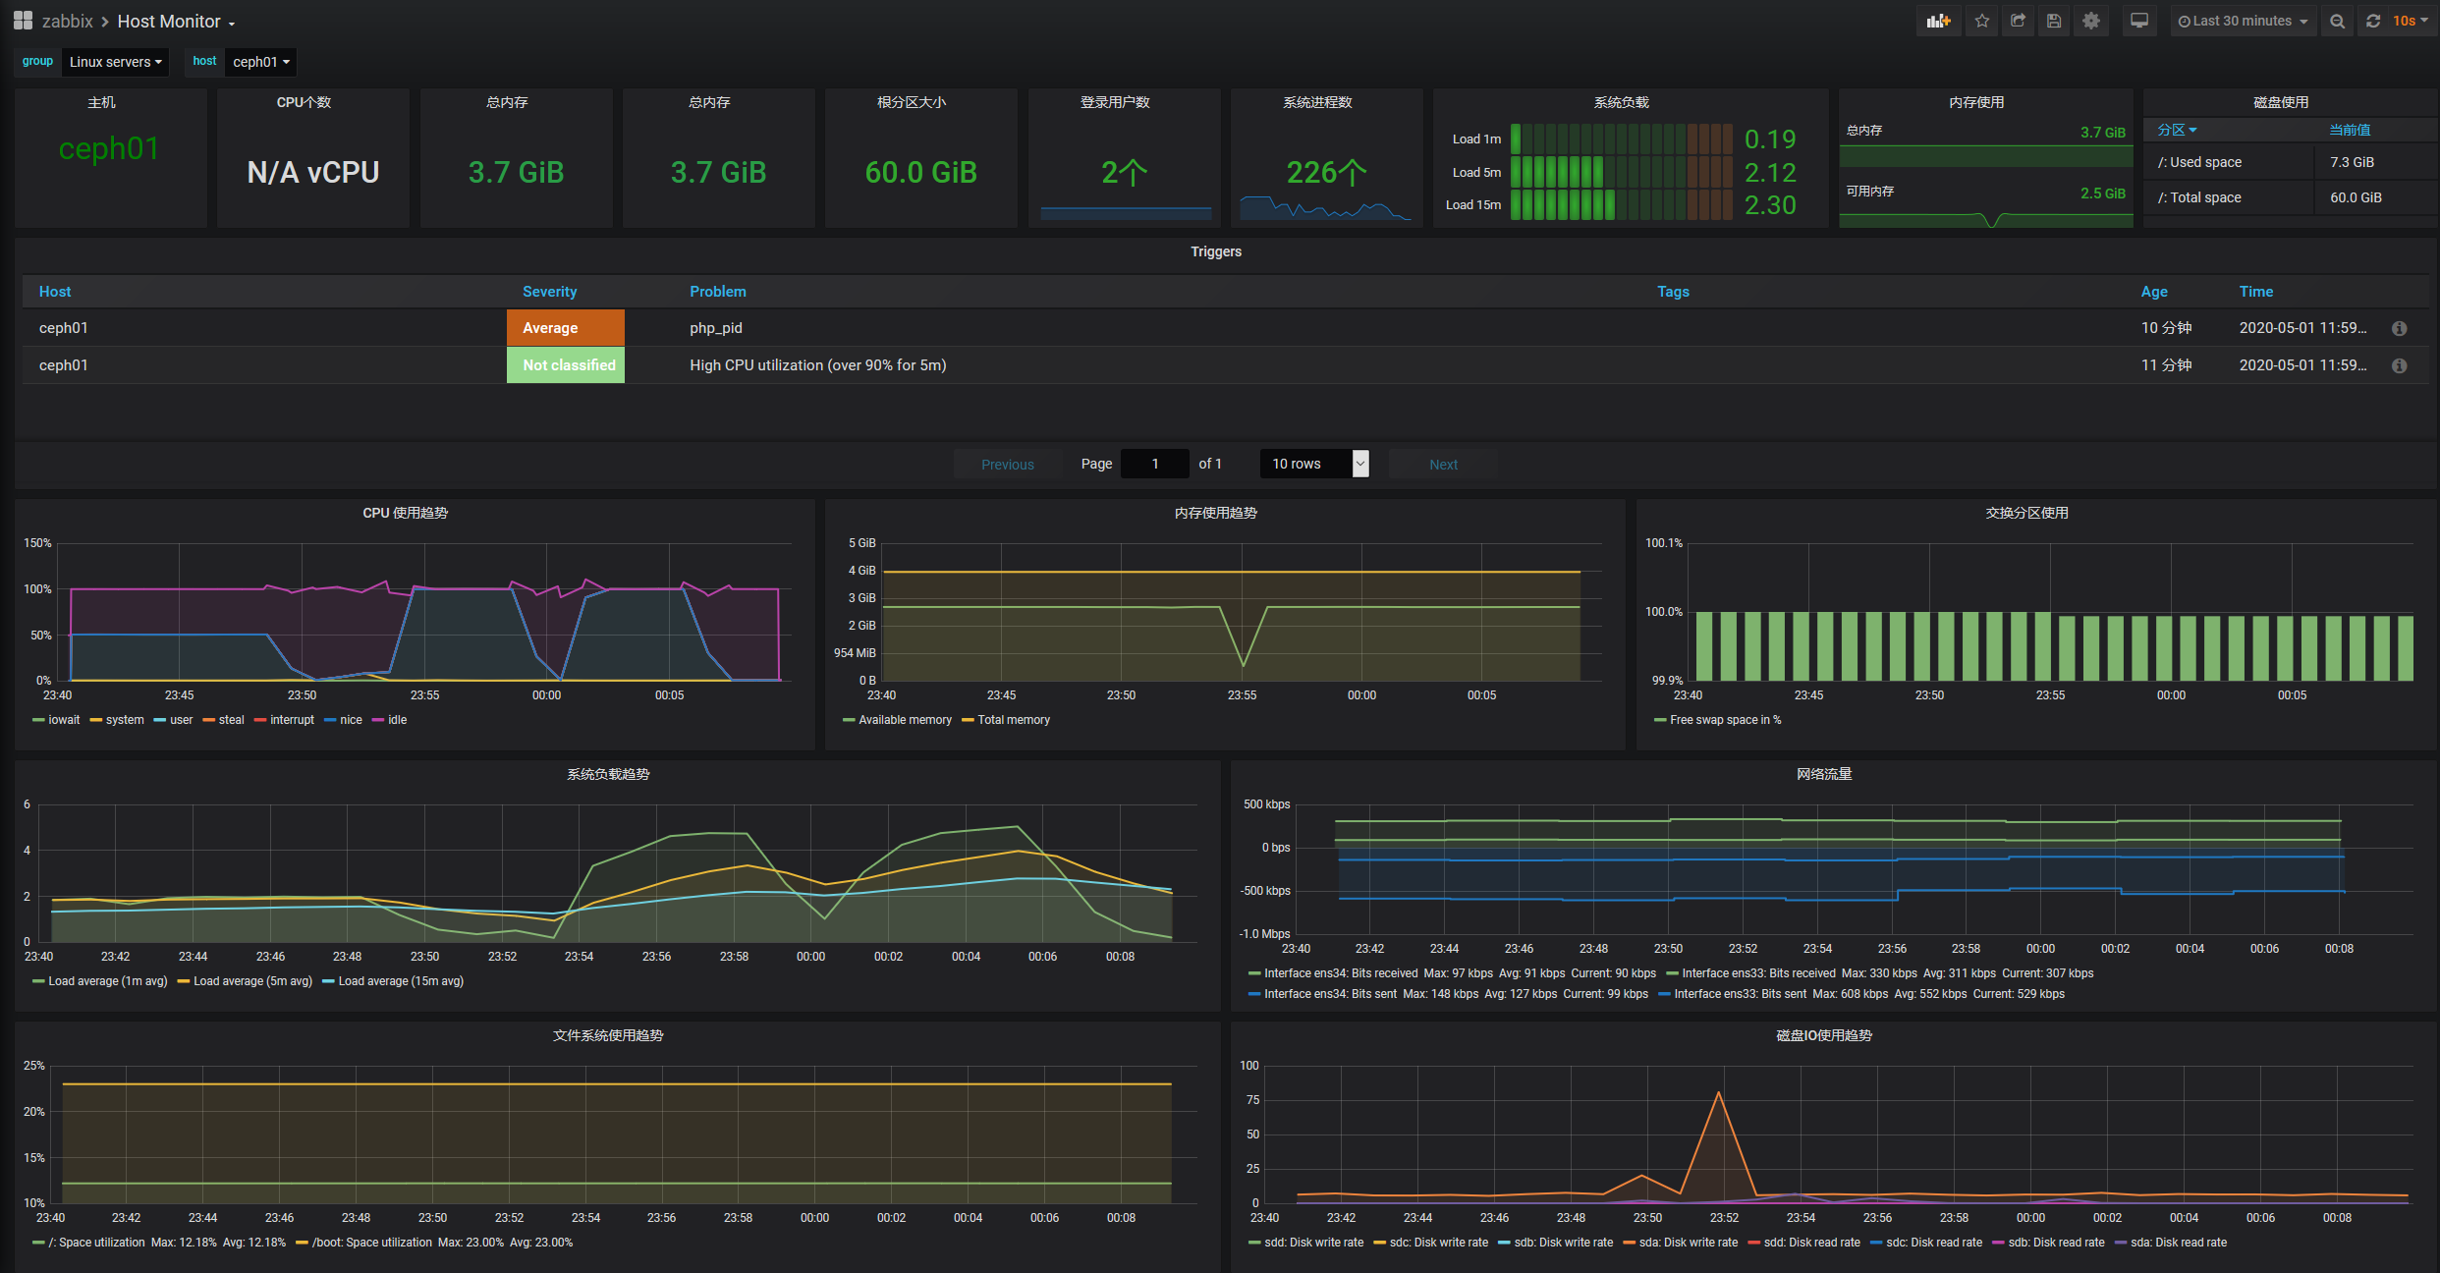This screenshot has height=1273, width=2440.
Task: Open dashboard settings gear
Action: tap(2091, 21)
